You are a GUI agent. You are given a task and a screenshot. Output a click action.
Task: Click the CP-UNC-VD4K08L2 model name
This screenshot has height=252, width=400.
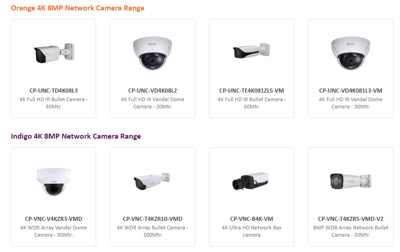pyautogui.click(x=153, y=90)
